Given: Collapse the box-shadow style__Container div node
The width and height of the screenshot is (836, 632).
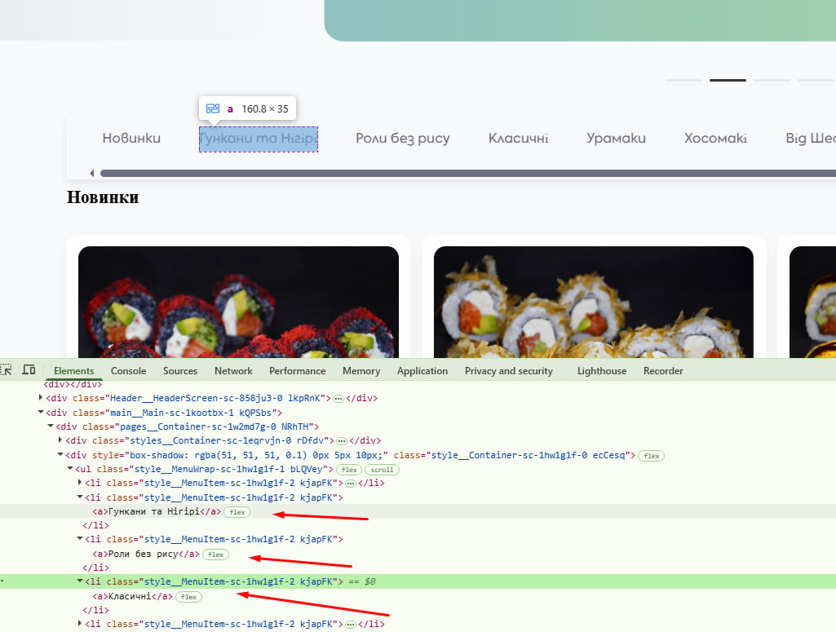Looking at the screenshot, I should 60,454.
